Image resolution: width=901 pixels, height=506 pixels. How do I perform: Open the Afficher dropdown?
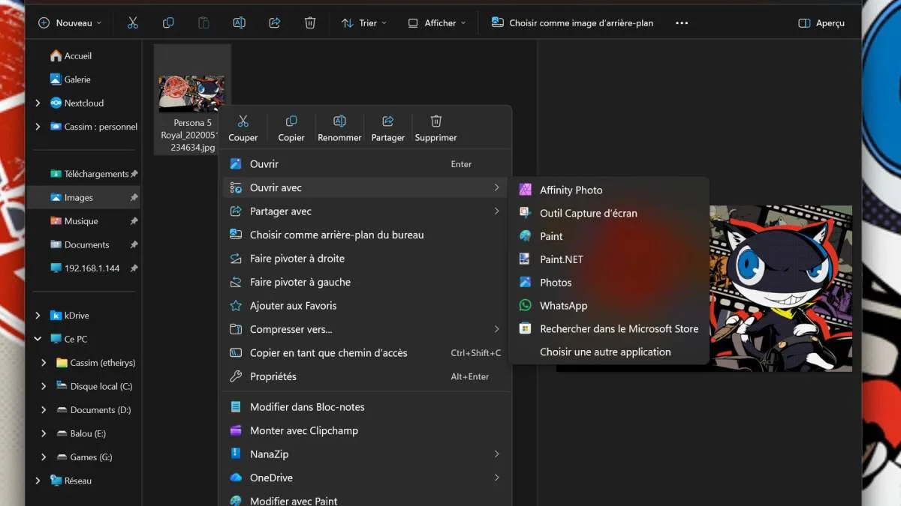(436, 23)
